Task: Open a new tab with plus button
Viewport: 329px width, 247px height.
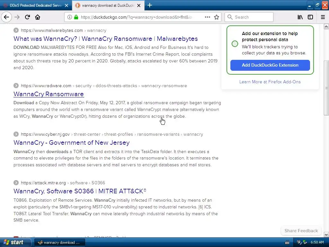Action: click(x=150, y=5)
